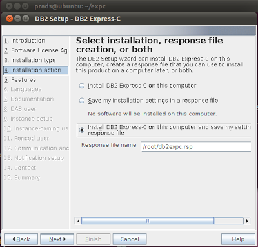Viewport: 258px width, 247px height.
Task: Click the disabled Finish button
Action: (x=94, y=239)
